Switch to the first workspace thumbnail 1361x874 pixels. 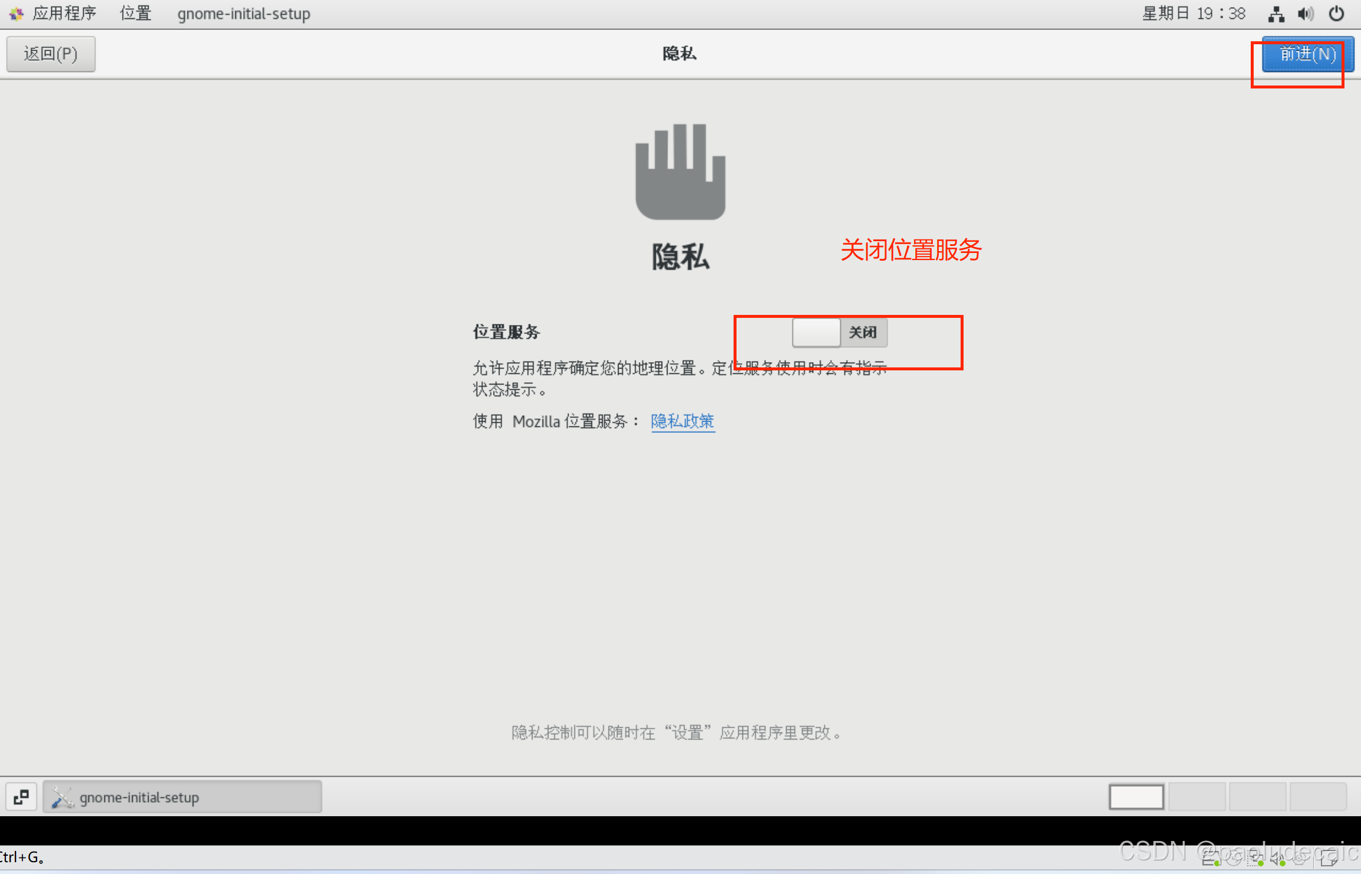point(1136,797)
